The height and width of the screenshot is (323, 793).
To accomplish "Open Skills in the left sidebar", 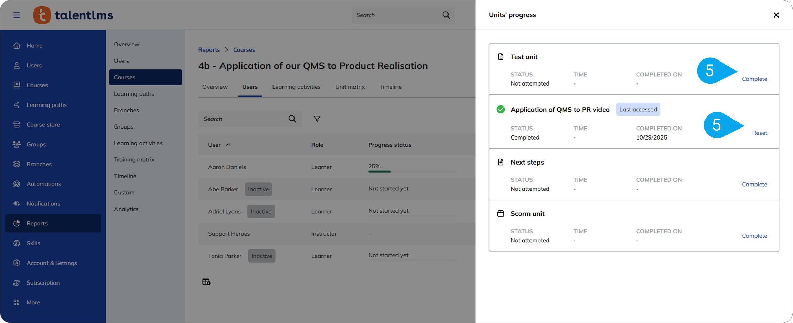I will [33, 243].
